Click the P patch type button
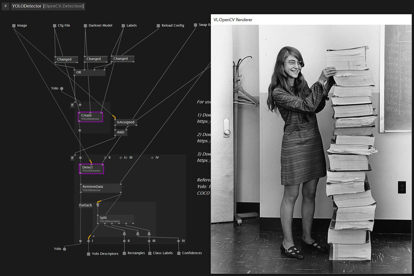Image resolution: width=414 pixels, height=276 pixels. (5, 6)
